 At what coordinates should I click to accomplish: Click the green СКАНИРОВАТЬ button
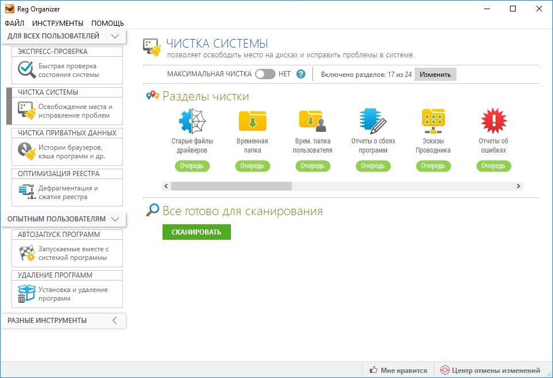coord(196,232)
